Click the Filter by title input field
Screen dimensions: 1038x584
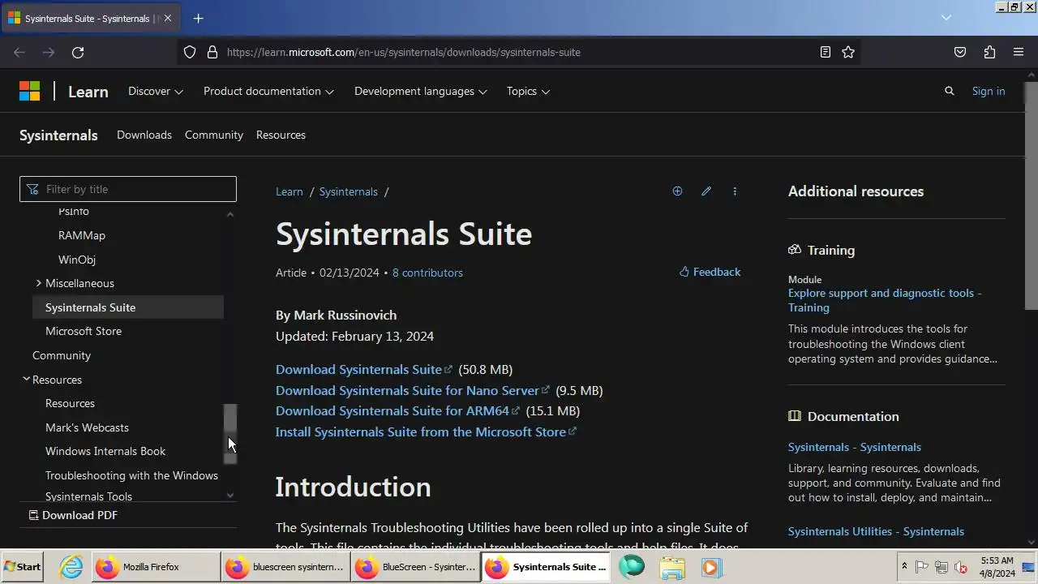[x=128, y=189]
